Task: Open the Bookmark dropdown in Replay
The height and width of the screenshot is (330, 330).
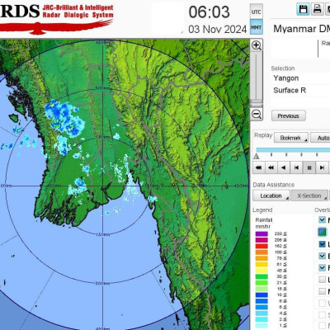Action: coord(291,138)
